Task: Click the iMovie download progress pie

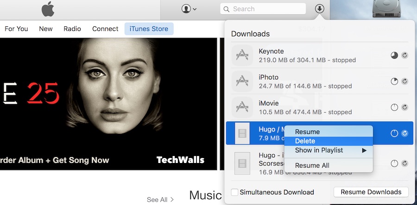Action: pos(394,107)
